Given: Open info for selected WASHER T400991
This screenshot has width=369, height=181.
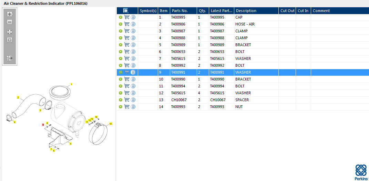Looking at the screenshot, I should [133, 72].
